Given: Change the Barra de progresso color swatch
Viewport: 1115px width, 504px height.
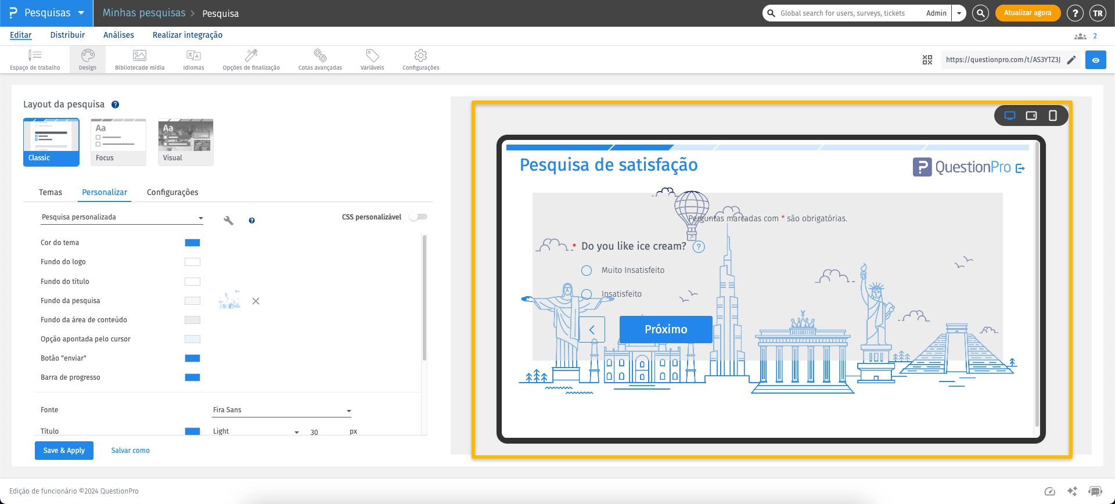Looking at the screenshot, I should point(192,377).
